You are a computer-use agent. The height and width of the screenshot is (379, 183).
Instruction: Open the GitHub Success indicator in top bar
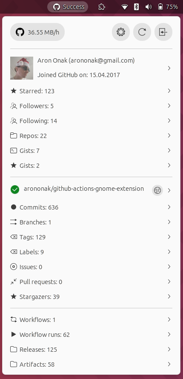pos(68,7)
